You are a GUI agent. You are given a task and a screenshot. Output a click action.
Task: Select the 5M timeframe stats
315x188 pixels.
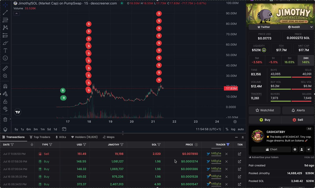(x=257, y=60)
